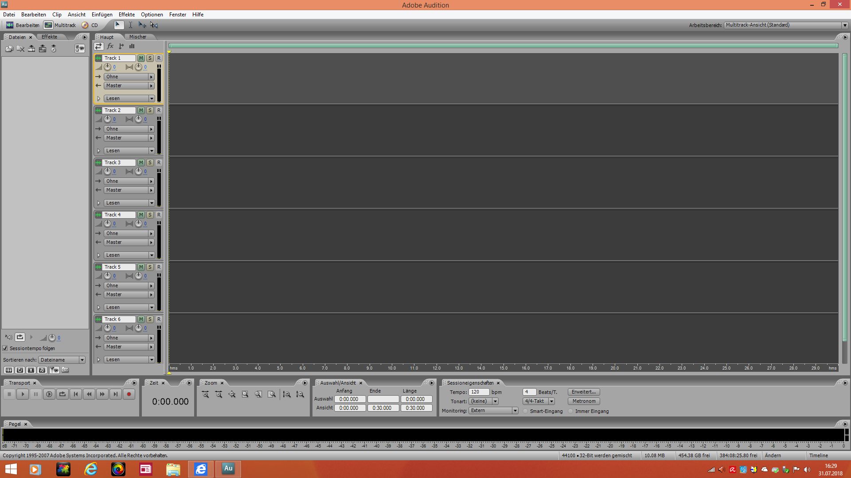
Task: Show the sends track controls
Action: [121, 46]
